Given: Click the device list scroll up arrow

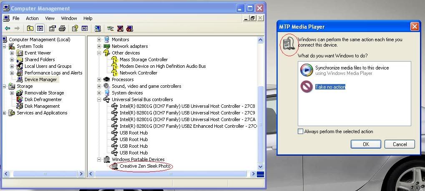Looking at the screenshot, I should tap(261, 40).
